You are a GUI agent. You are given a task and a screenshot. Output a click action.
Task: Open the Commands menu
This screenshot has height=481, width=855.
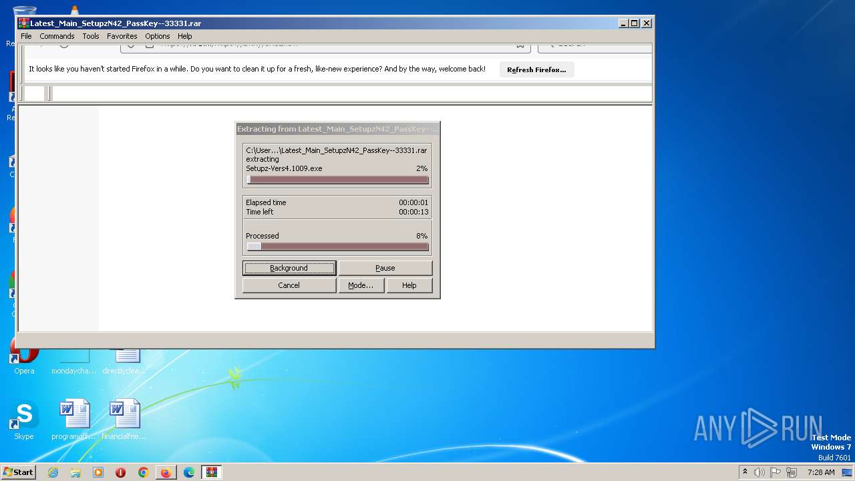pyautogui.click(x=57, y=36)
